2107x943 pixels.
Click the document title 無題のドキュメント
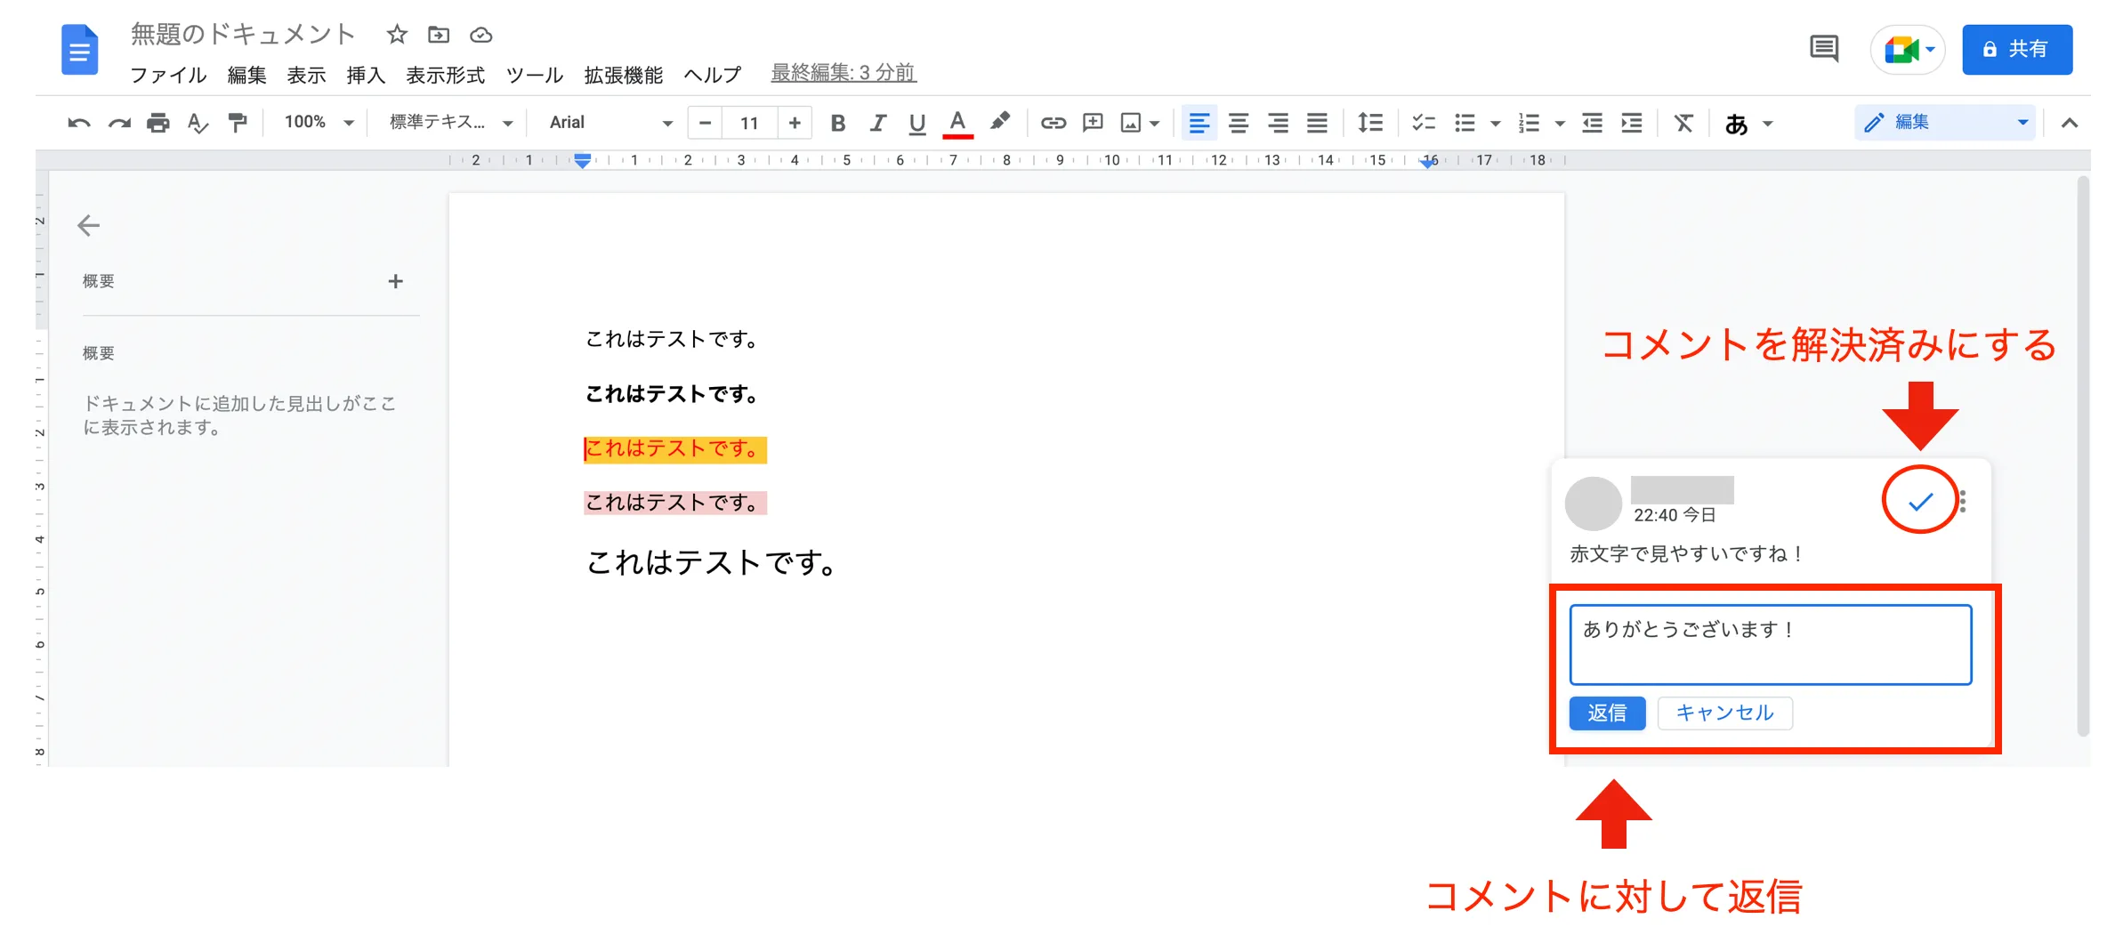point(243,34)
